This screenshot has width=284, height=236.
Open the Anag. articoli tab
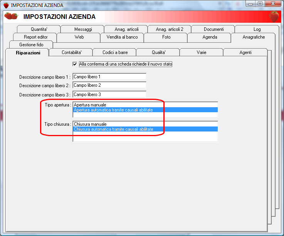point(126,29)
